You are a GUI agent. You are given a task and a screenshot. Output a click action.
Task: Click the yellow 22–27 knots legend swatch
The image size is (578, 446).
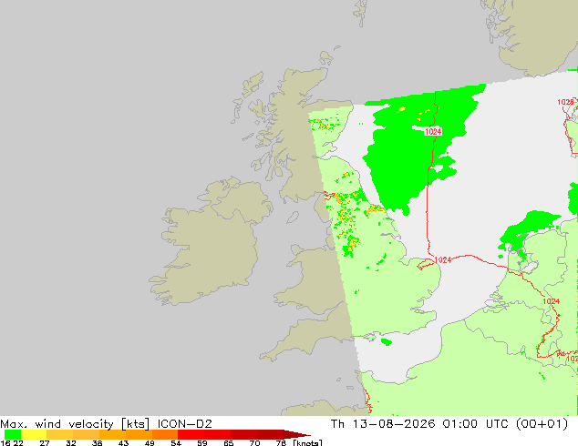click(x=34, y=434)
